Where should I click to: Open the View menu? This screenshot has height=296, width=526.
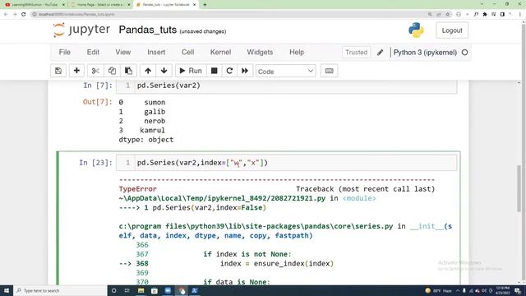coord(123,53)
